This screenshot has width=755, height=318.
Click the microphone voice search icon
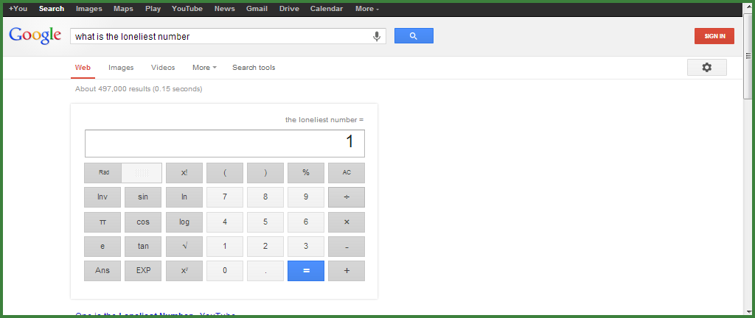pos(377,36)
